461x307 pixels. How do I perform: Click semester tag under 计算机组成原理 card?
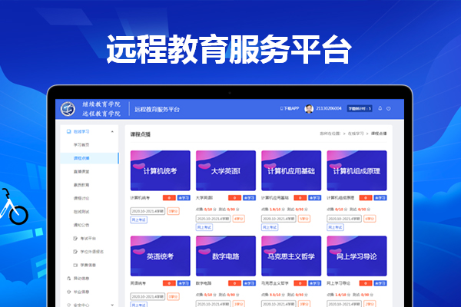coord(344,219)
